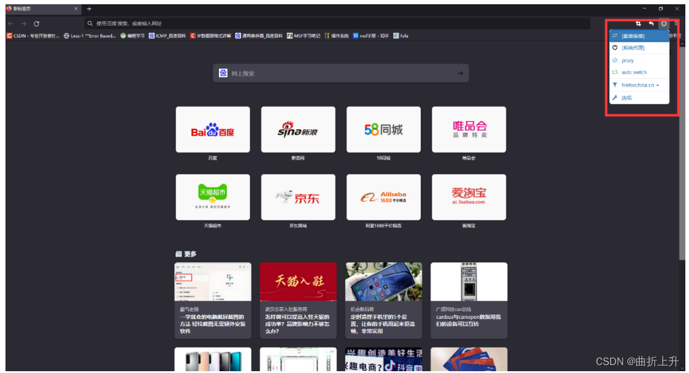Open the Alibaba 1688 shortcut tile

384,197
